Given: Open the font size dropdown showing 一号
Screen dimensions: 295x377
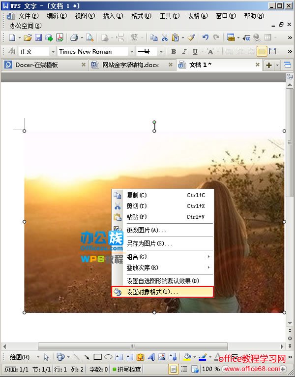Looking at the screenshot, I should (x=161, y=52).
